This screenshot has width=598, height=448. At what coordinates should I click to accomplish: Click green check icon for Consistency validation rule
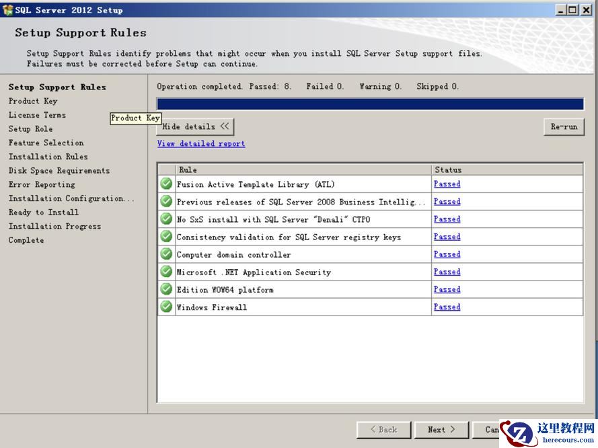tap(166, 237)
